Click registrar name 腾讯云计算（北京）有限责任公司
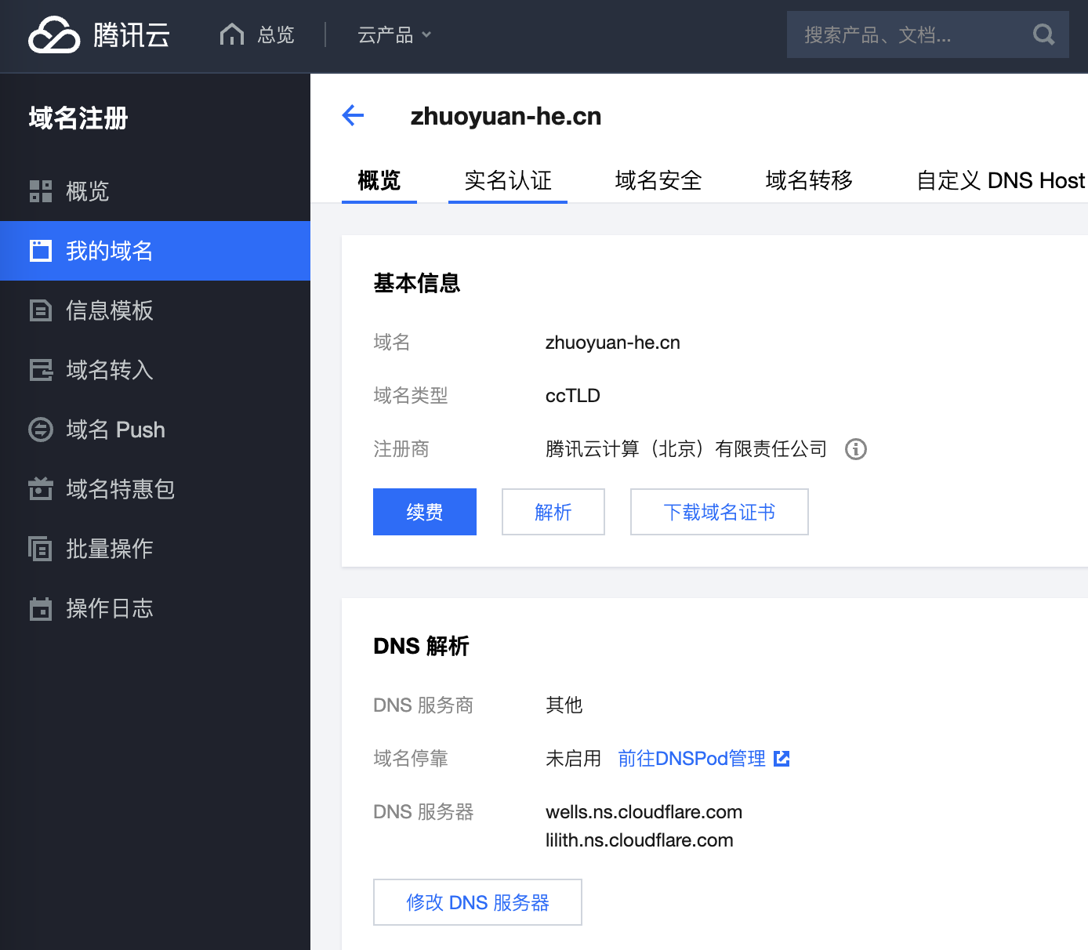The height and width of the screenshot is (950, 1088). (687, 449)
